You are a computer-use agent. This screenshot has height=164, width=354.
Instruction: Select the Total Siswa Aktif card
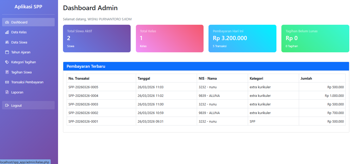[97, 39]
